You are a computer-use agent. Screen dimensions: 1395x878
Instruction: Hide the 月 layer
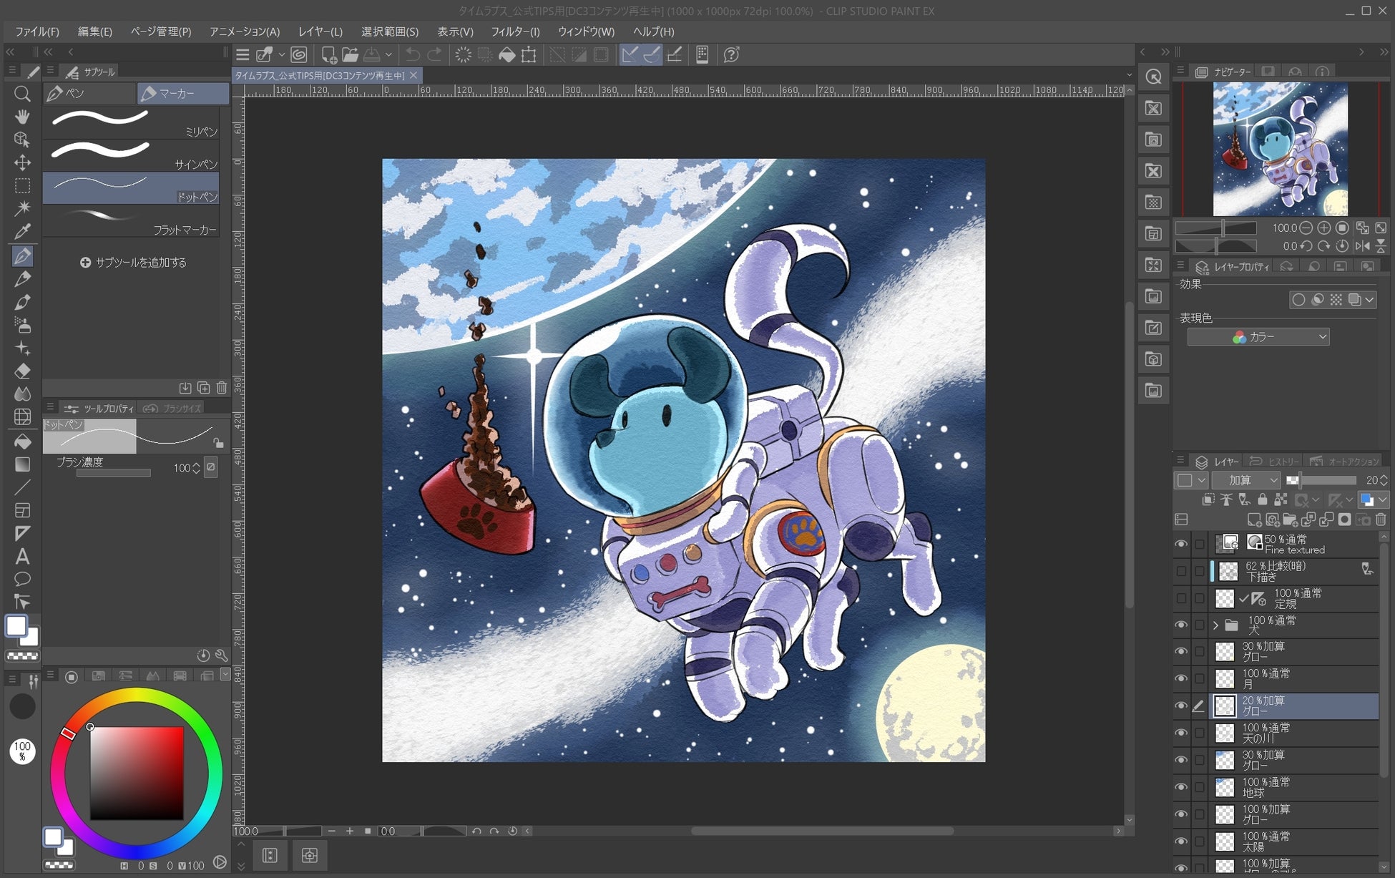[x=1181, y=678]
